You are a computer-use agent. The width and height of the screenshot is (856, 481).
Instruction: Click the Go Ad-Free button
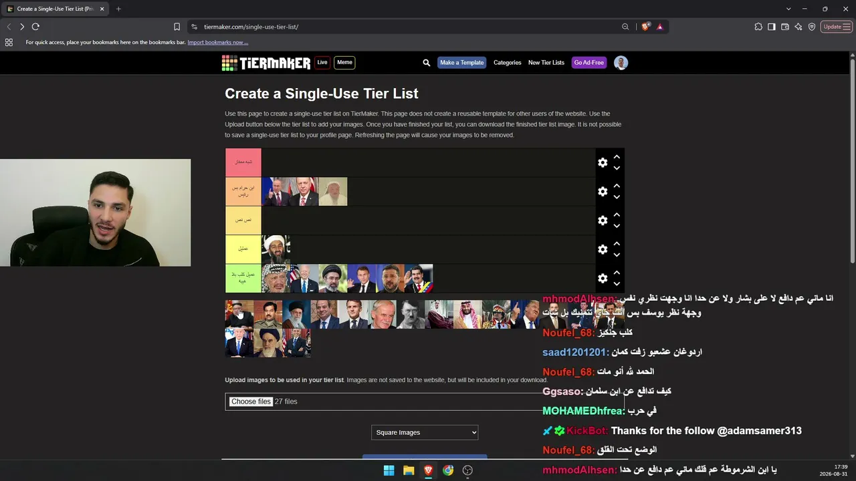click(x=589, y=63)
